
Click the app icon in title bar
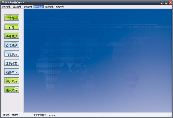(3, 2)
